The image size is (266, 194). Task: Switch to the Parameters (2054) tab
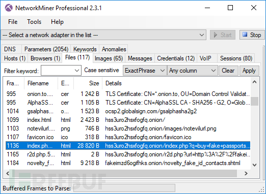46,49
